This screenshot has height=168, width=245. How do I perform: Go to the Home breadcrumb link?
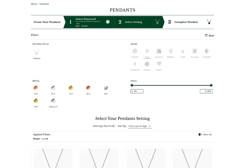pos(34,4)
